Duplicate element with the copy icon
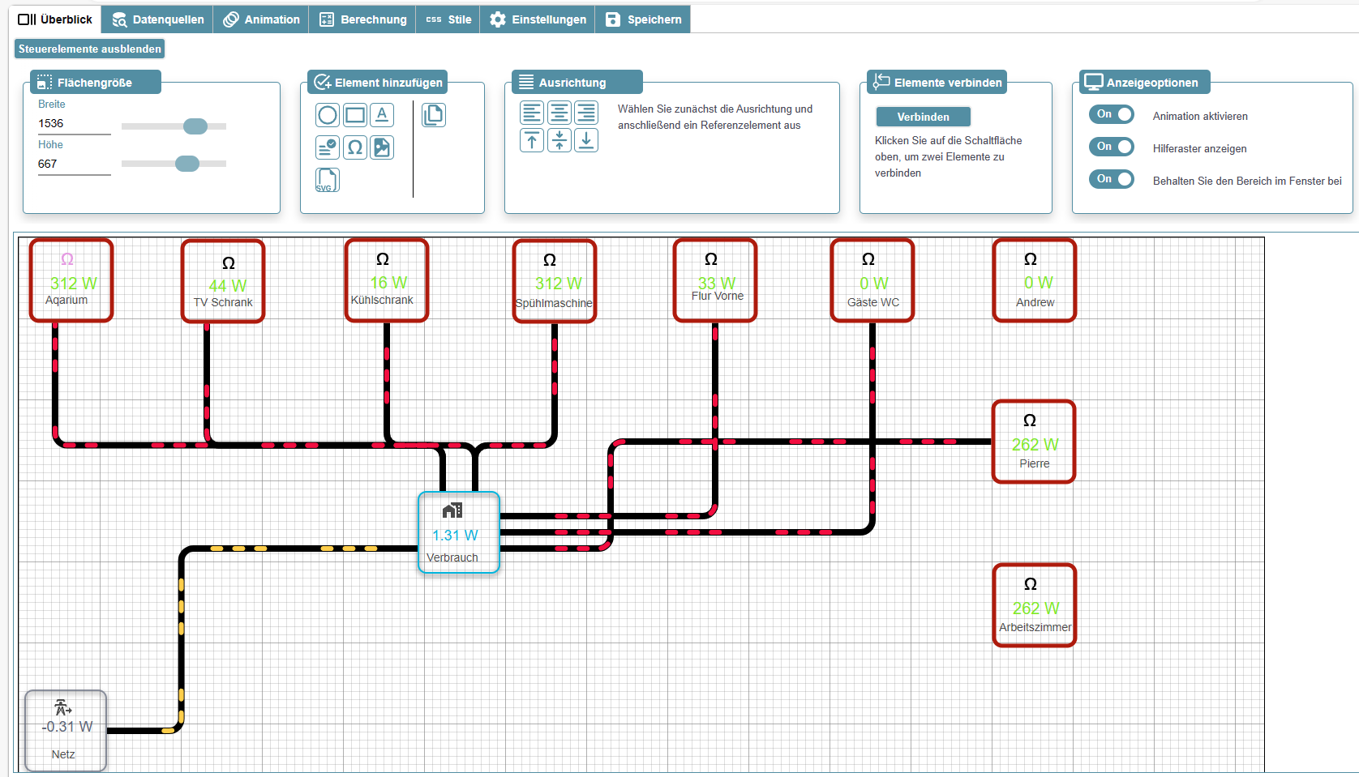 [x=434, y=115]
